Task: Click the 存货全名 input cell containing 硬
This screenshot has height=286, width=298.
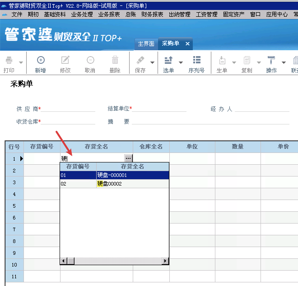Action: tap(92, 158)
